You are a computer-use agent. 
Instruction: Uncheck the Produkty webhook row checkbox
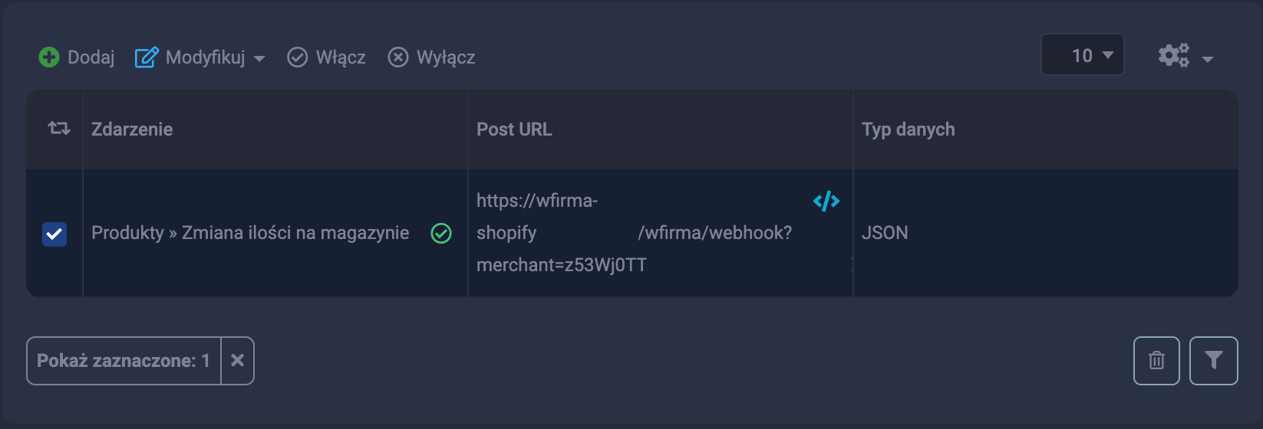tap(54, 234)
